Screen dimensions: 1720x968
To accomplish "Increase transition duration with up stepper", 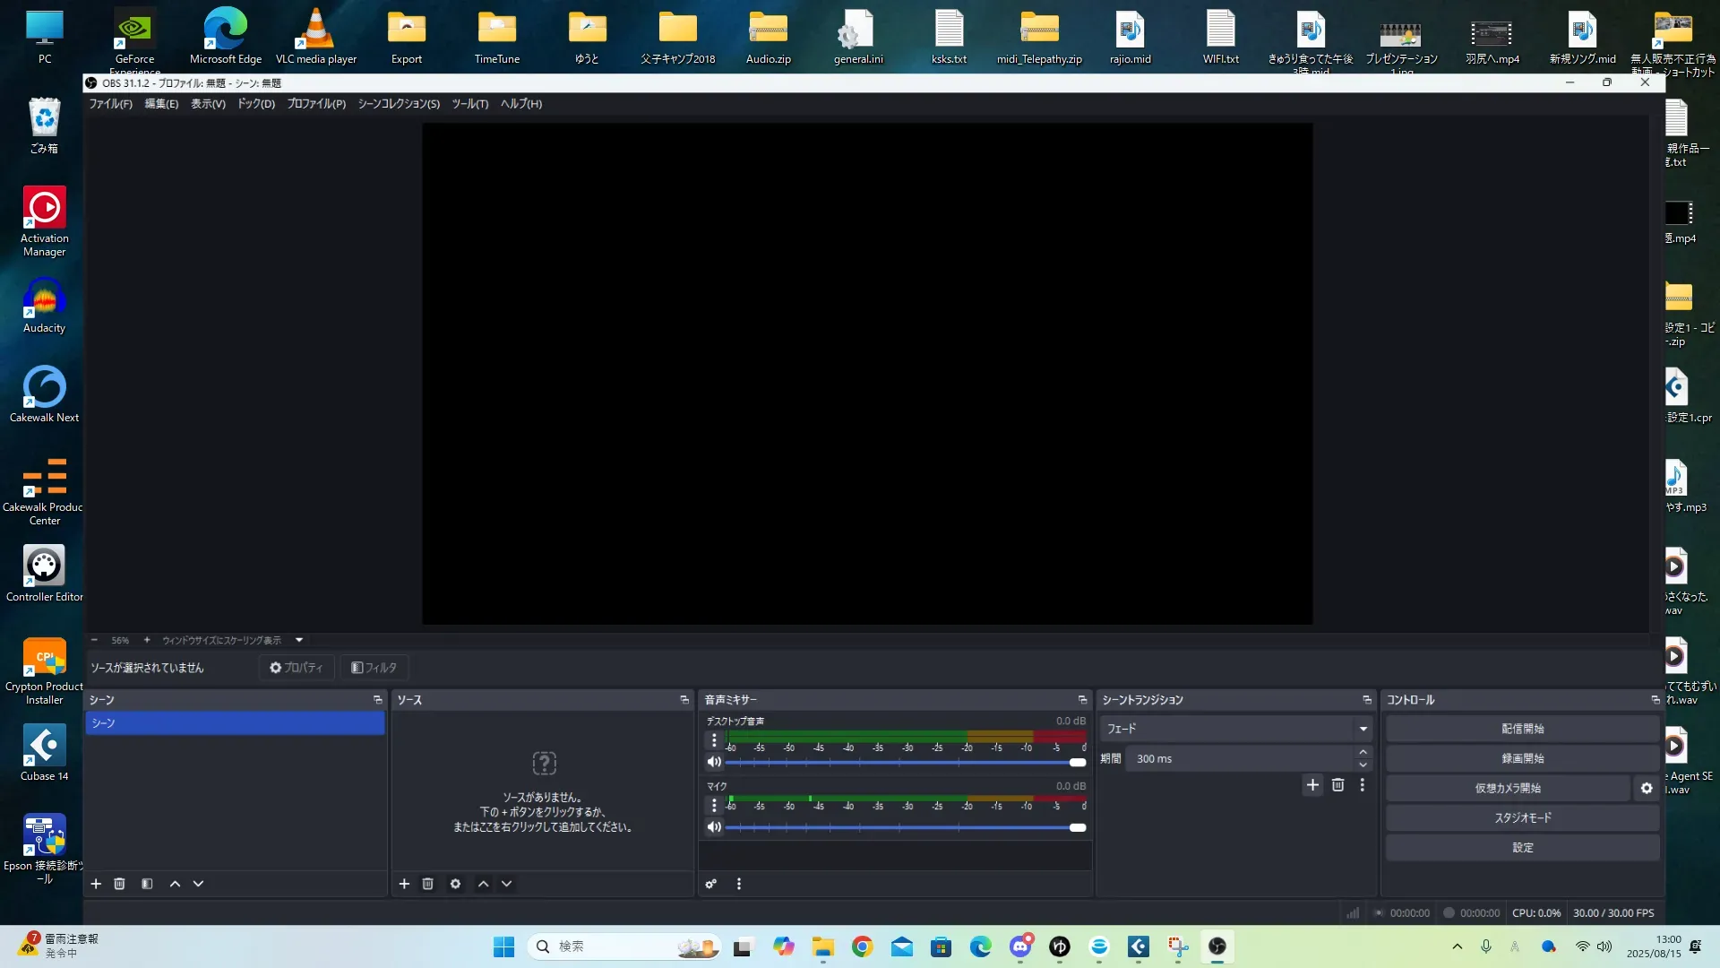I will [x=1363, y=752].
